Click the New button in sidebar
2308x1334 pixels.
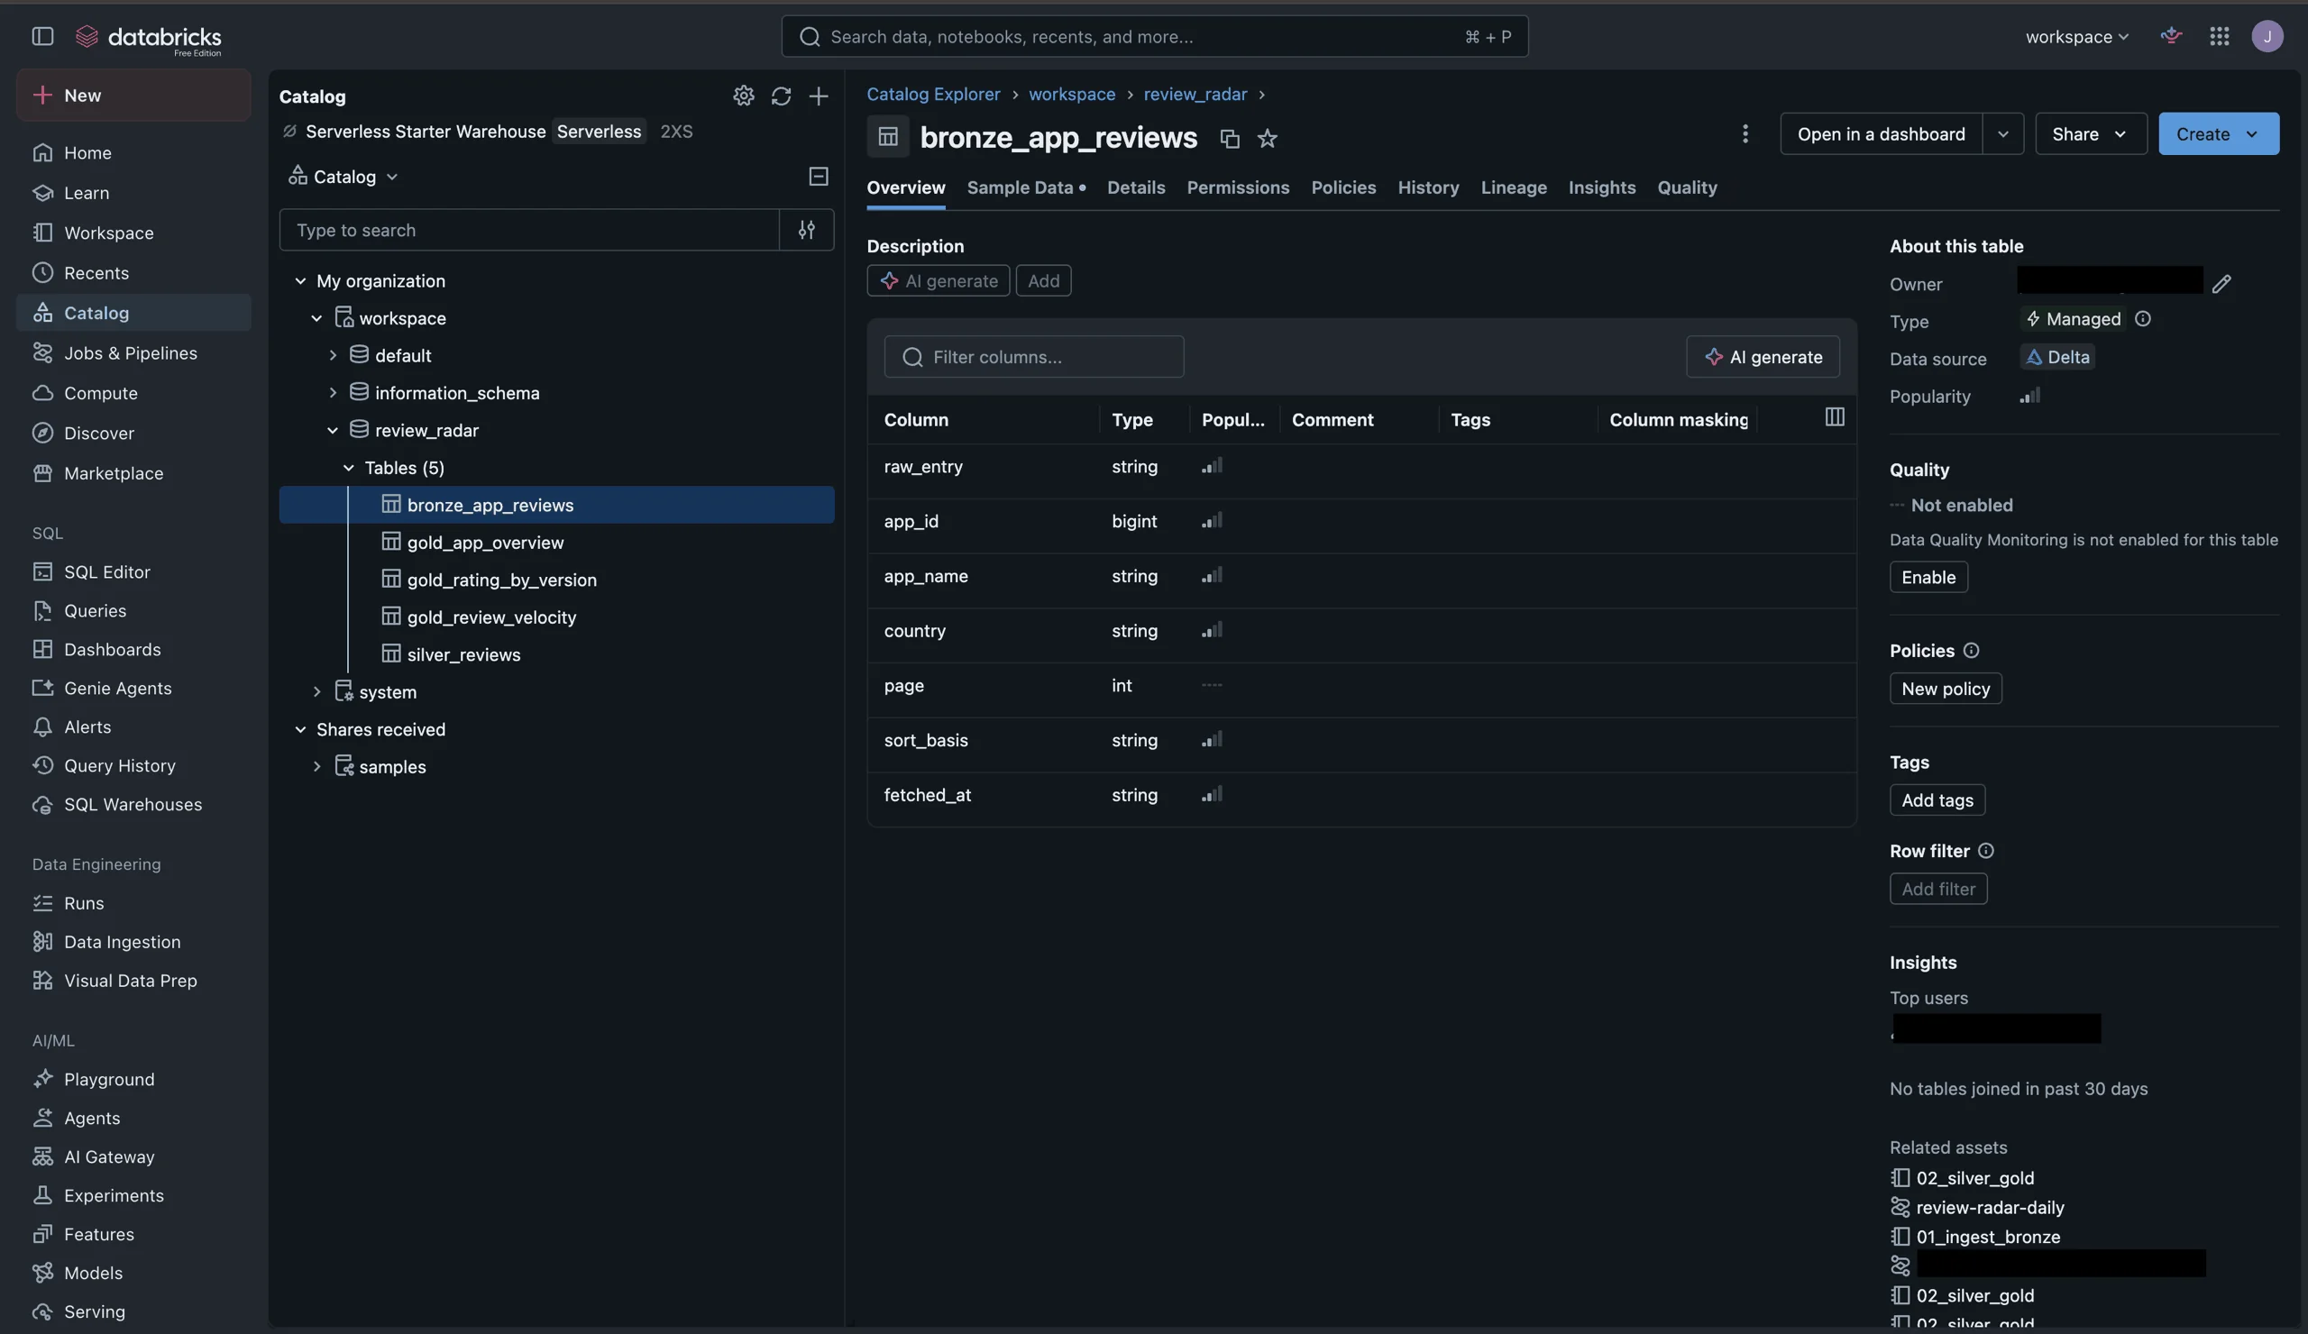133,96
